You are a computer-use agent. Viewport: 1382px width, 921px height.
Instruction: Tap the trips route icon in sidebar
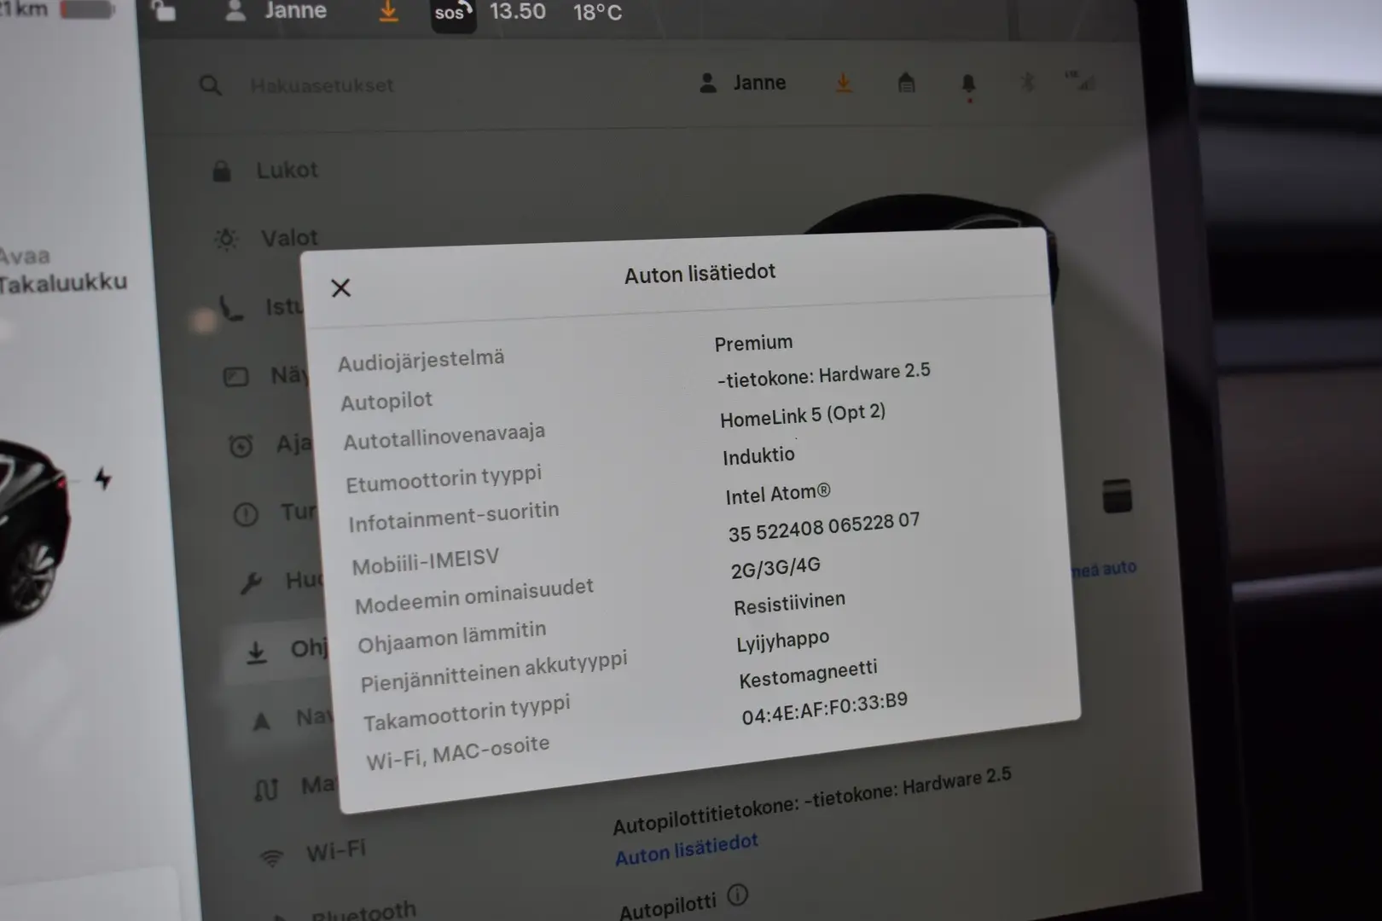click(266, 790)
